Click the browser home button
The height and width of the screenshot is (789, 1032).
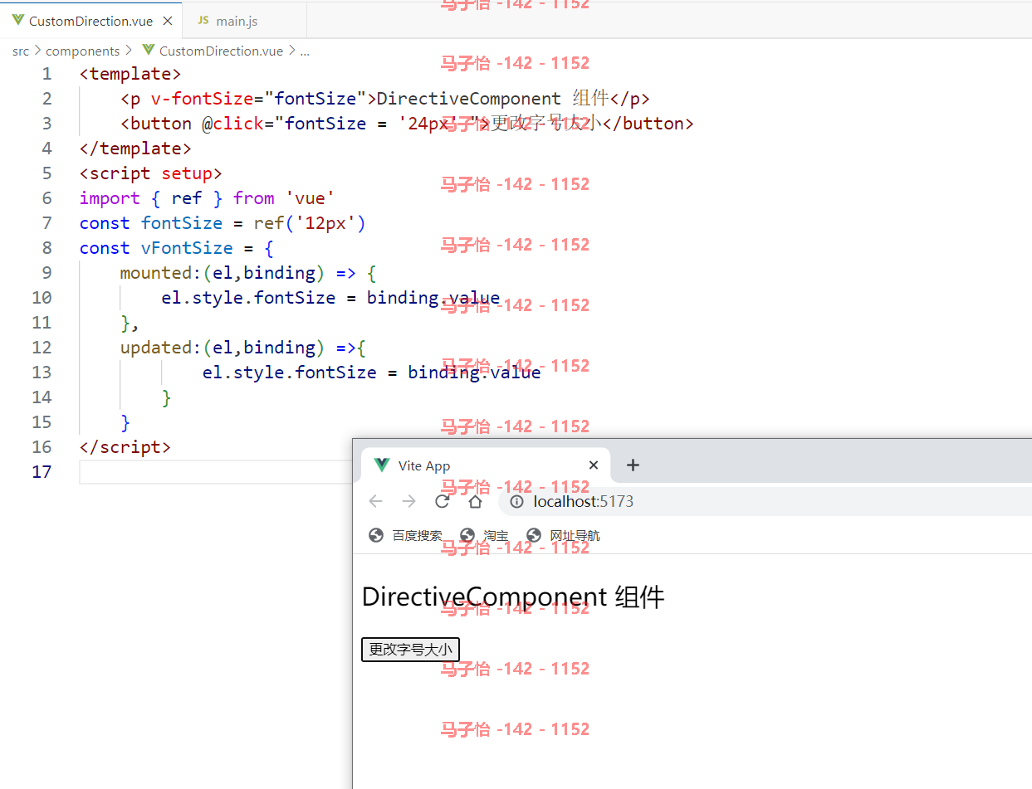pos(475,501)
